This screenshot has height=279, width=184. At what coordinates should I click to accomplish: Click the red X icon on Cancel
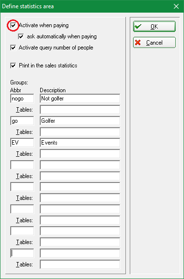pyautogui.click(x=138, y=43)
